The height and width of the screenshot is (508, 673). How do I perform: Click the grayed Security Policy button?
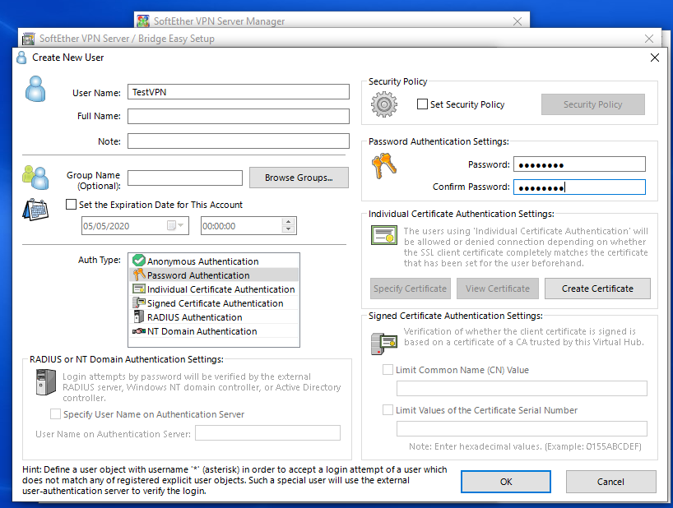point(592,104)
